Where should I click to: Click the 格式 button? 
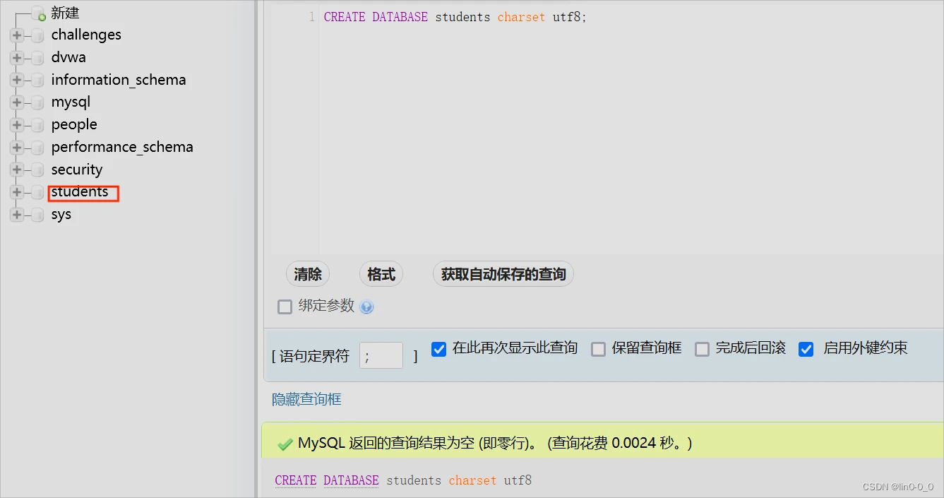381,274
